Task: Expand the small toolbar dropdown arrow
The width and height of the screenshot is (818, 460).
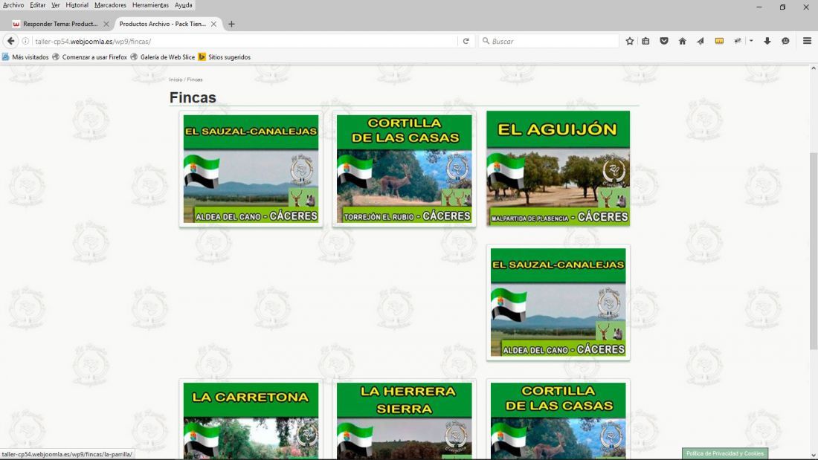Action: (x=751, y=41)
